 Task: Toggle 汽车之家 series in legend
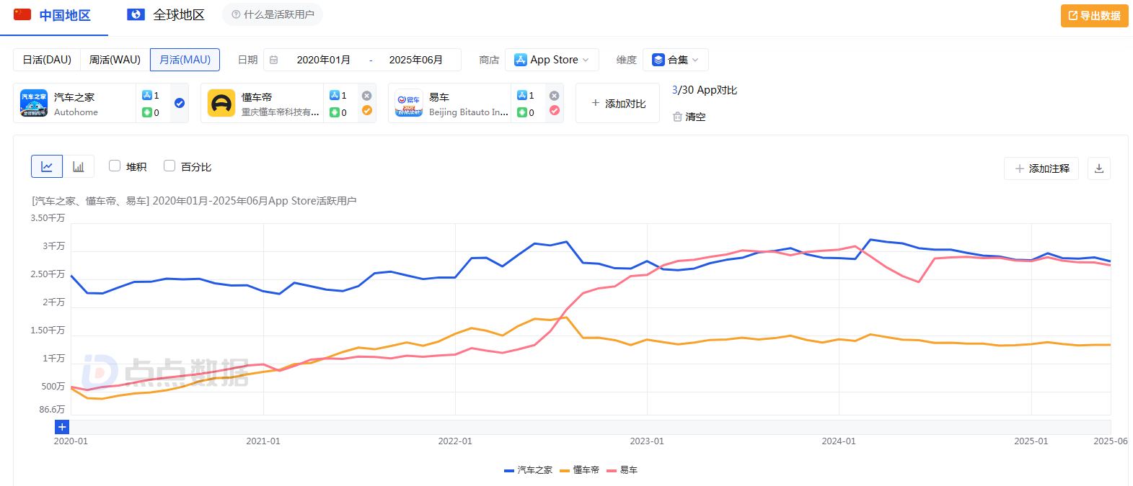click(528, 470)
